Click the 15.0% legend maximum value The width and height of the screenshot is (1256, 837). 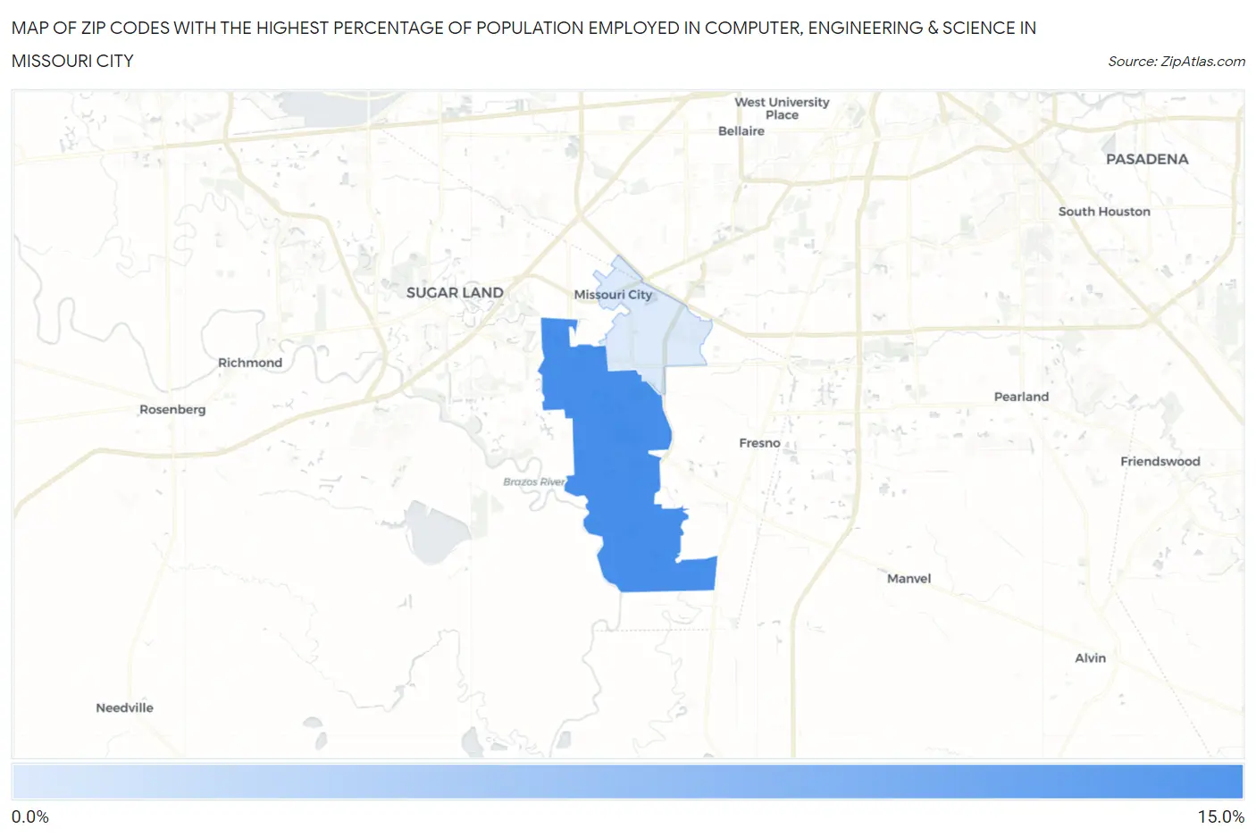tap(1221, 816)
